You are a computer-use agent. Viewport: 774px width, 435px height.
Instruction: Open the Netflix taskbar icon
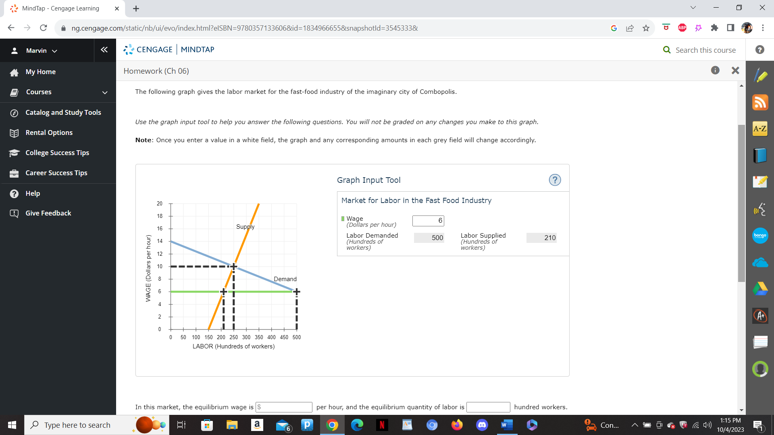382,425
